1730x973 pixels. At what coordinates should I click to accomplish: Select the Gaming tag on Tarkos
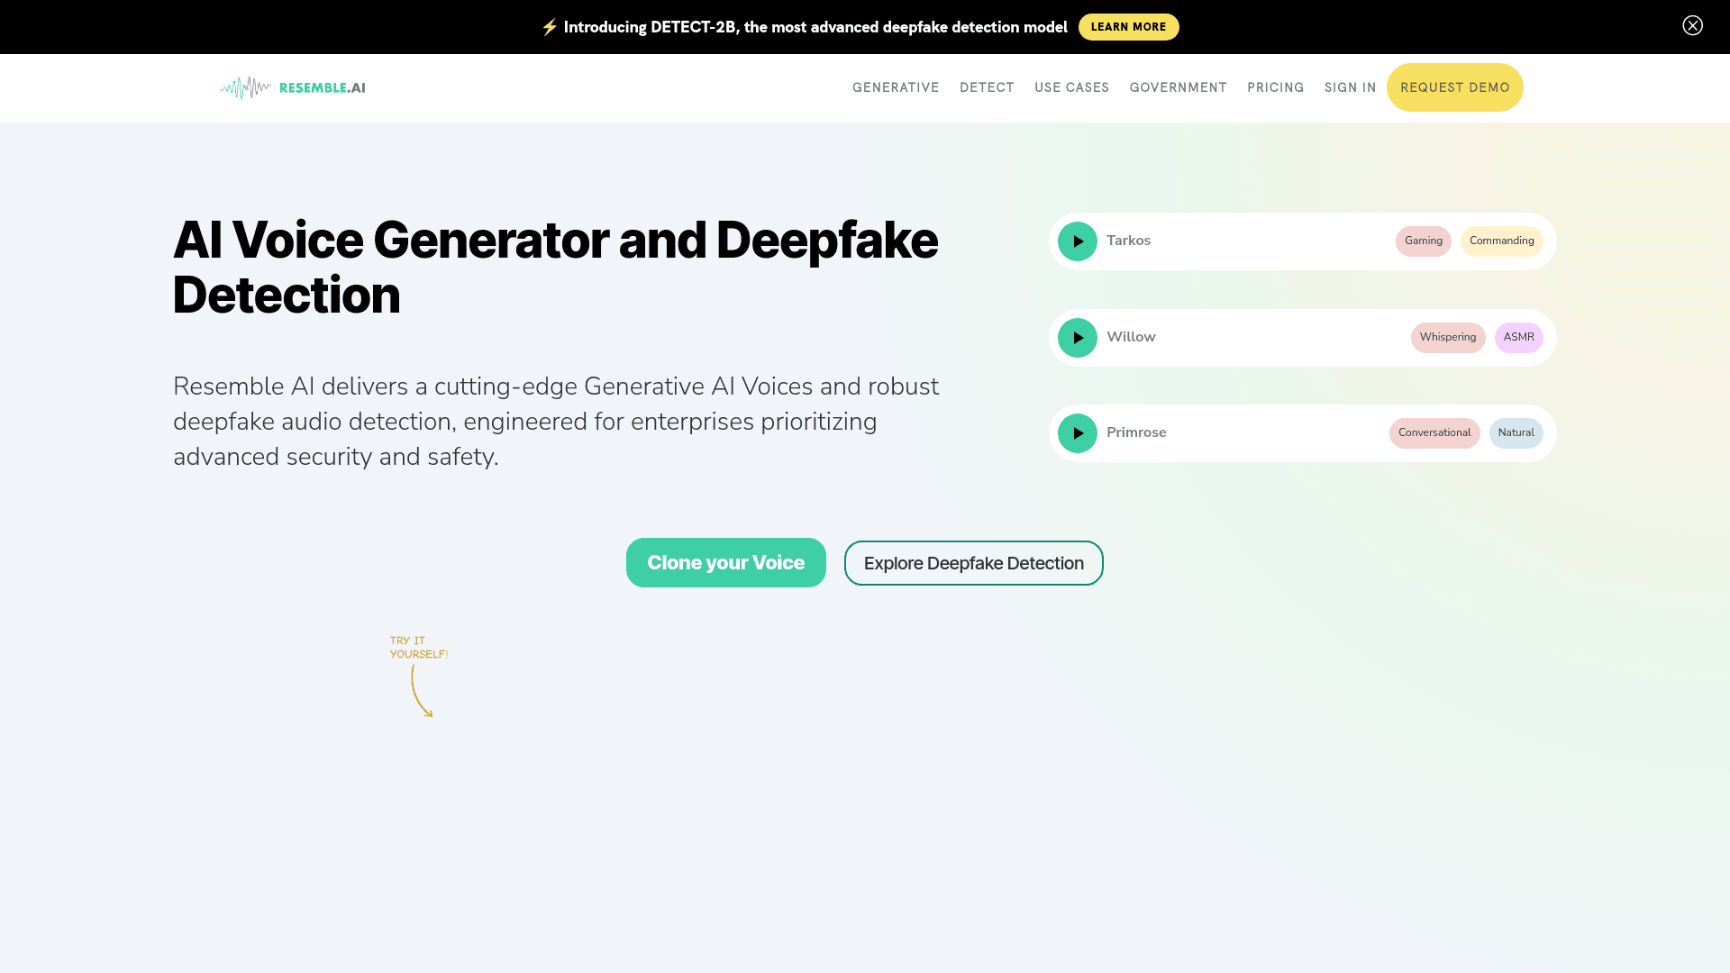click(x=1423, y=241)
